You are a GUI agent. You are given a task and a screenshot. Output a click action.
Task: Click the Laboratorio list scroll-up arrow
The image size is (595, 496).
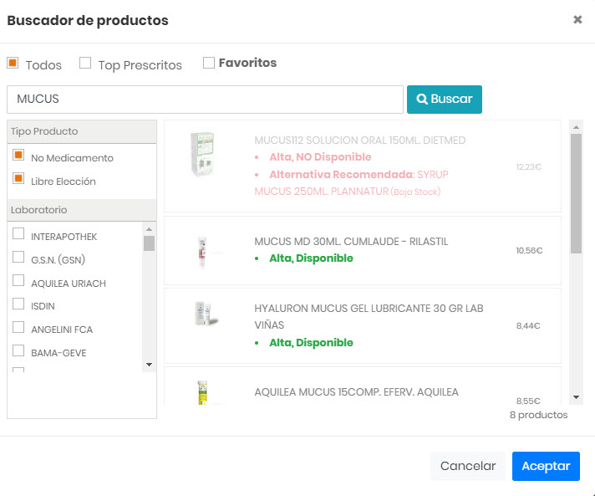pos(149,229)
